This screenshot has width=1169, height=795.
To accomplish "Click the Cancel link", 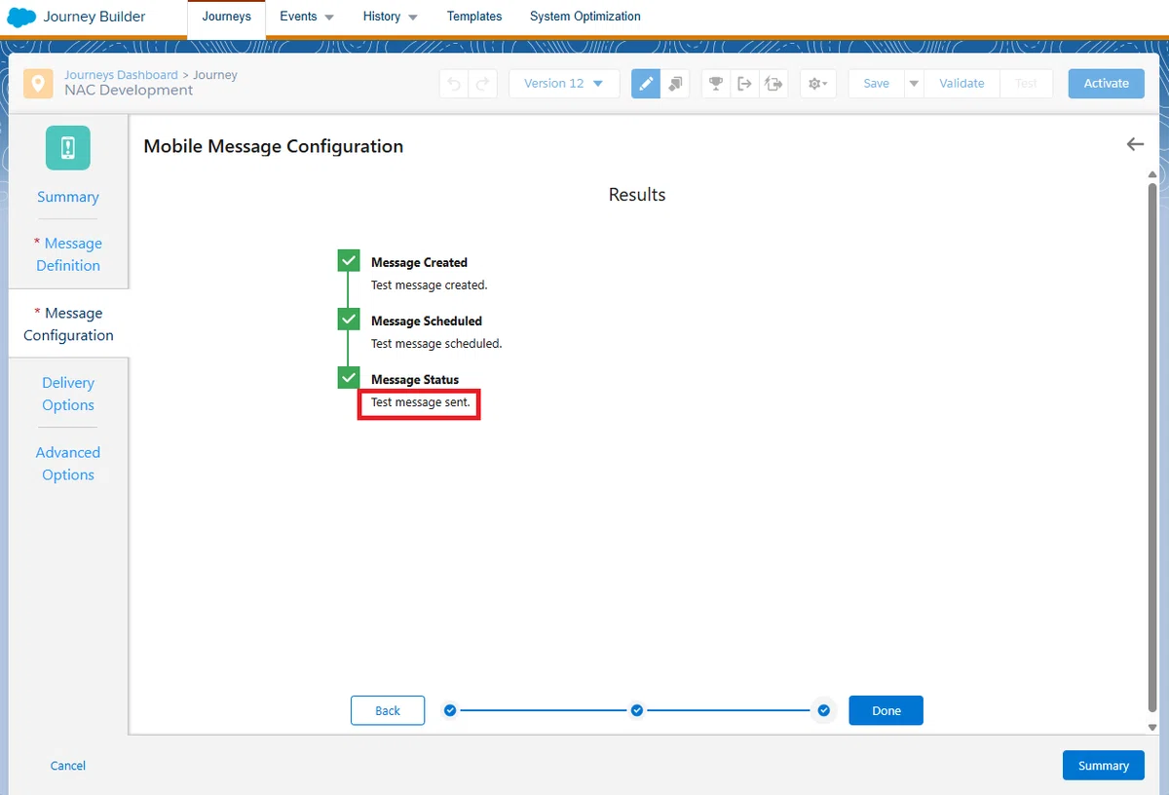I will point(68,766).
